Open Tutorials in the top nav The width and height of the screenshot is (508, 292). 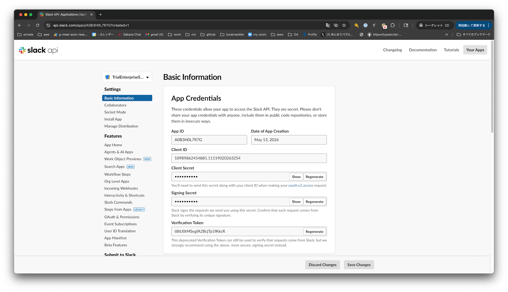(x=451, y=50)
